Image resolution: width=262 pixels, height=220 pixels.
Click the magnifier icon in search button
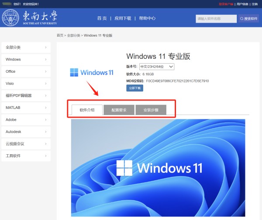click(242, 19)
